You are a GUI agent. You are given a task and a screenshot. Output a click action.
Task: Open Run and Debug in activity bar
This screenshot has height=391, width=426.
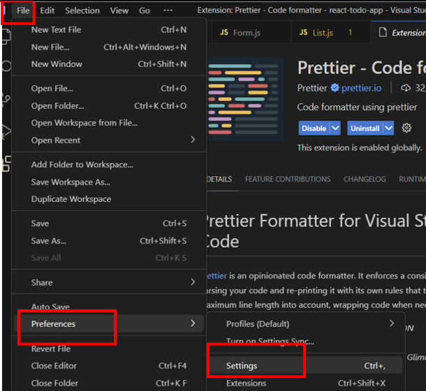pos(6,132)
